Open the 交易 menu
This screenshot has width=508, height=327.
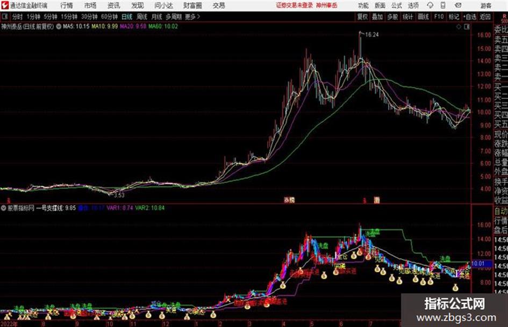[219, 5]
